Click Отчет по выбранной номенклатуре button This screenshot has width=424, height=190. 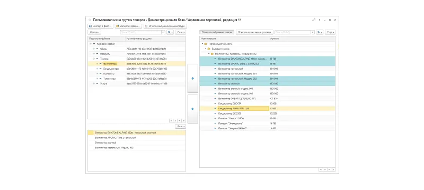[x=165, y=26]
